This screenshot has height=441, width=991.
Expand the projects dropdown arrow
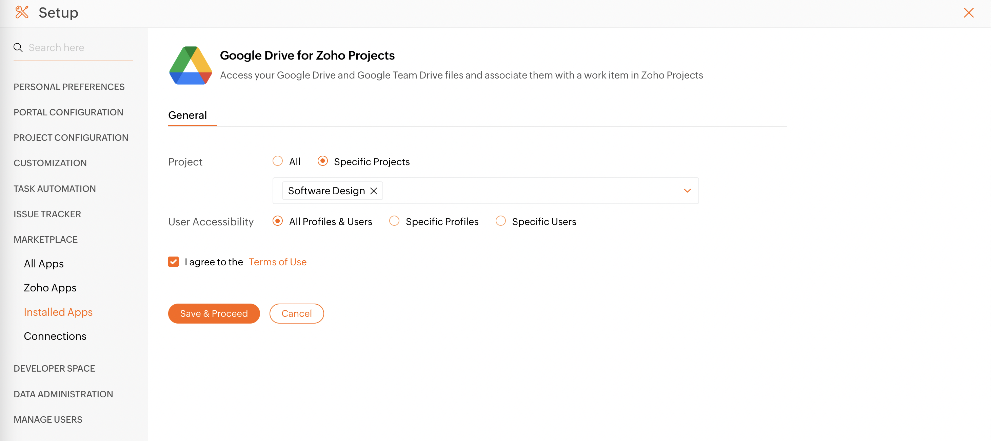(x=687, y=191)
